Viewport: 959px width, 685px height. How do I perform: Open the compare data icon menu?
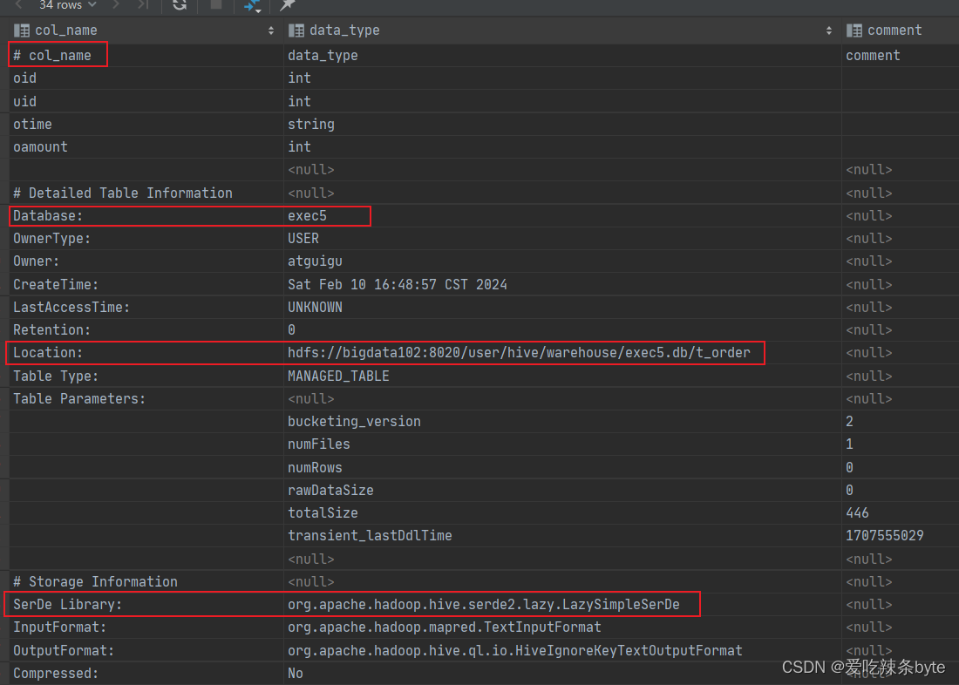click(252, 6)
